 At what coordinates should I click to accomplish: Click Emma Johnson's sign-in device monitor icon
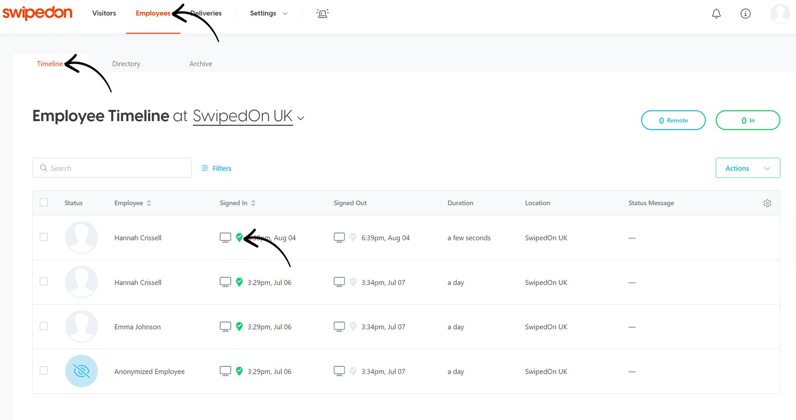225,327
